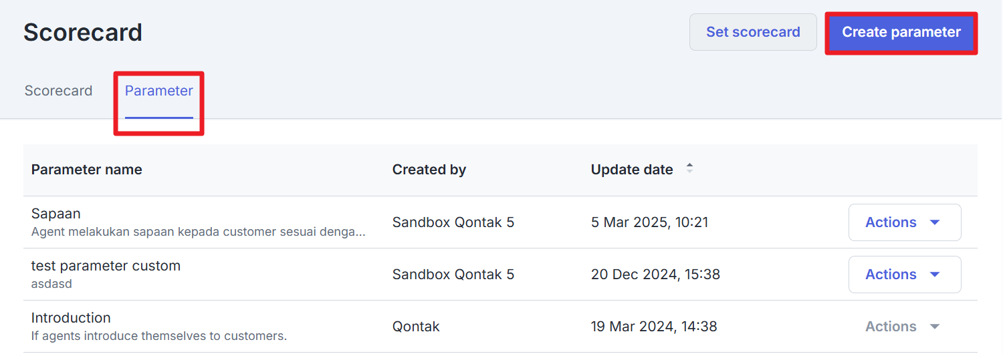
Task: Click caret icon in test parameter custom Actions
Action: [935, 275]
